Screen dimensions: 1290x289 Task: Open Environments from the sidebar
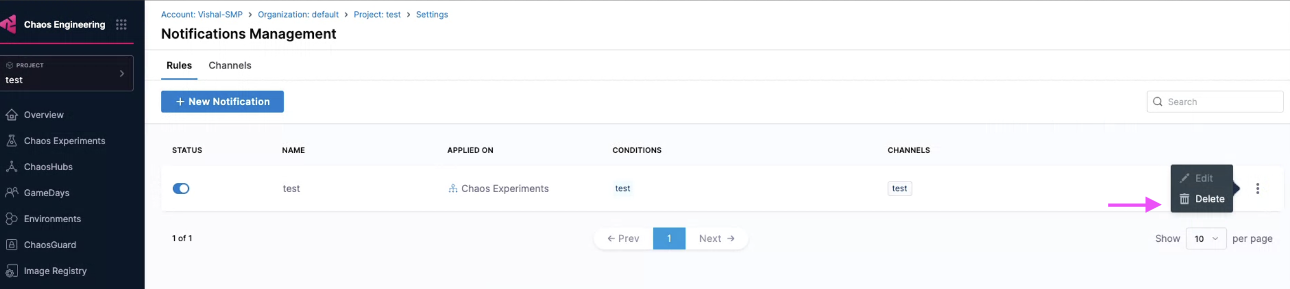click(x=52, y=219)
